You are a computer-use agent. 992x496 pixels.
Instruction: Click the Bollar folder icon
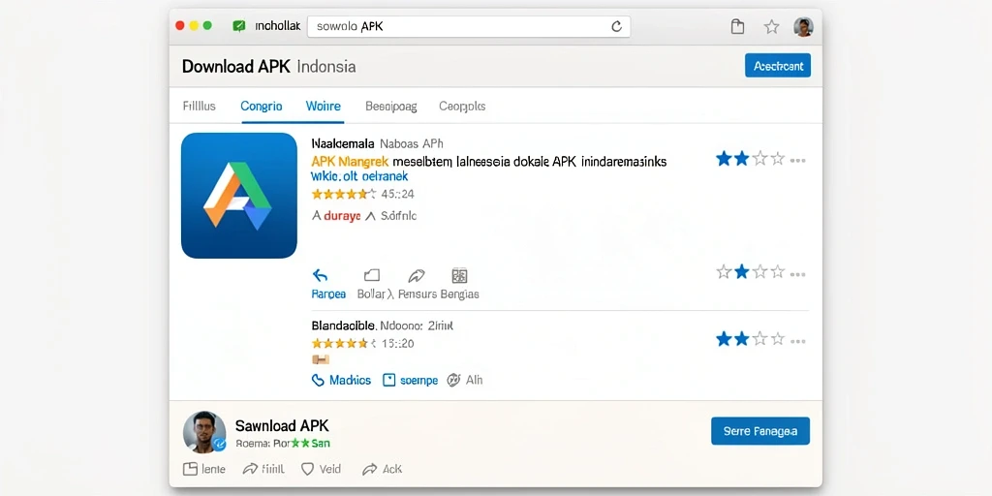click(x=372, y=275)
